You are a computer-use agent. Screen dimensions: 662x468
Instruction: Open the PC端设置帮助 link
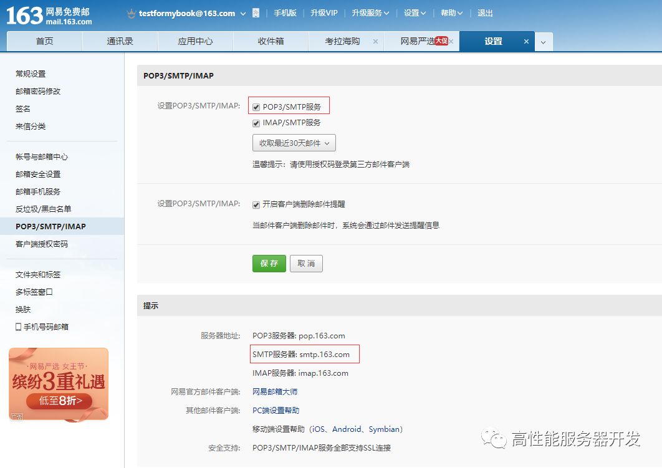pos(276,410)
